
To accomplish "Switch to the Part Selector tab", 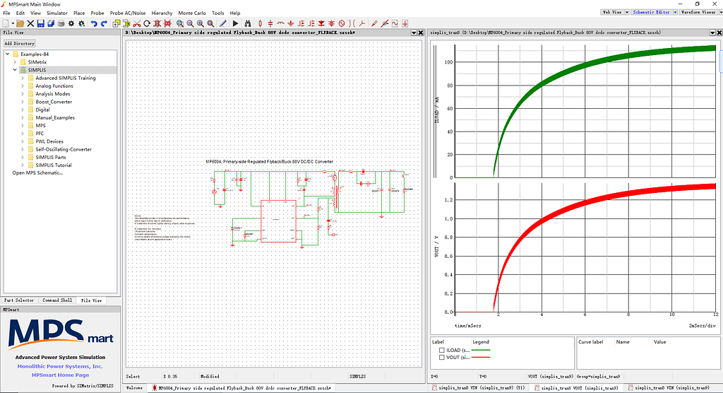I will pos(19,300).
